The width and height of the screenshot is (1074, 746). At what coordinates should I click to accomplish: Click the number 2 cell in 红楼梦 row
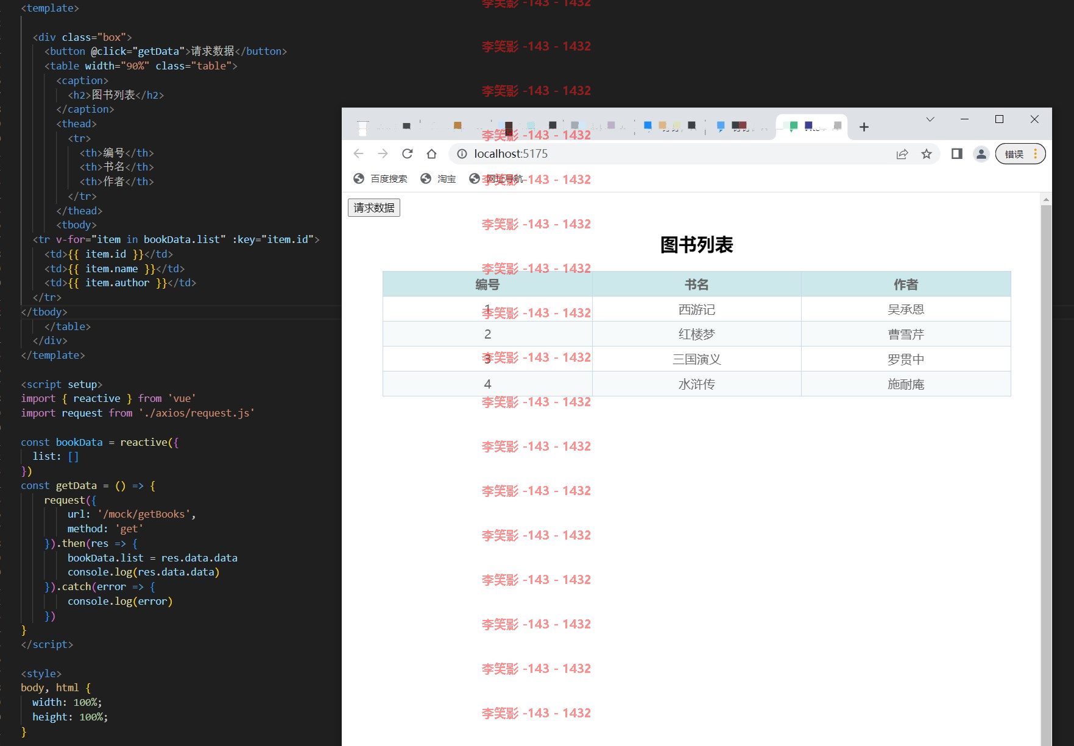(x=487, y=334)
